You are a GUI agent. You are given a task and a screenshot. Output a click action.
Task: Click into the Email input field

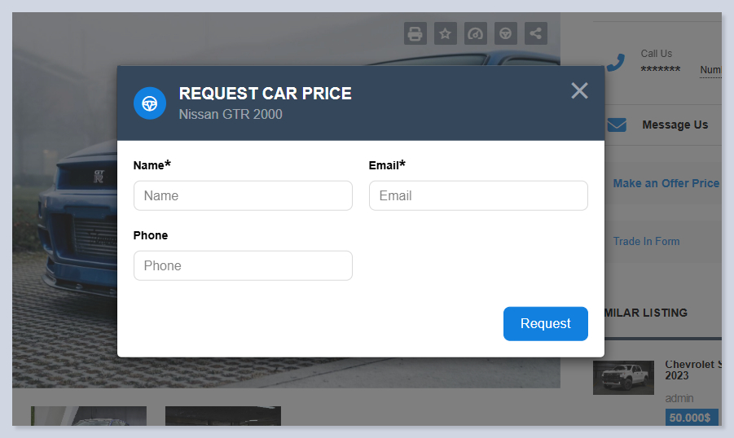pos(478,195)
